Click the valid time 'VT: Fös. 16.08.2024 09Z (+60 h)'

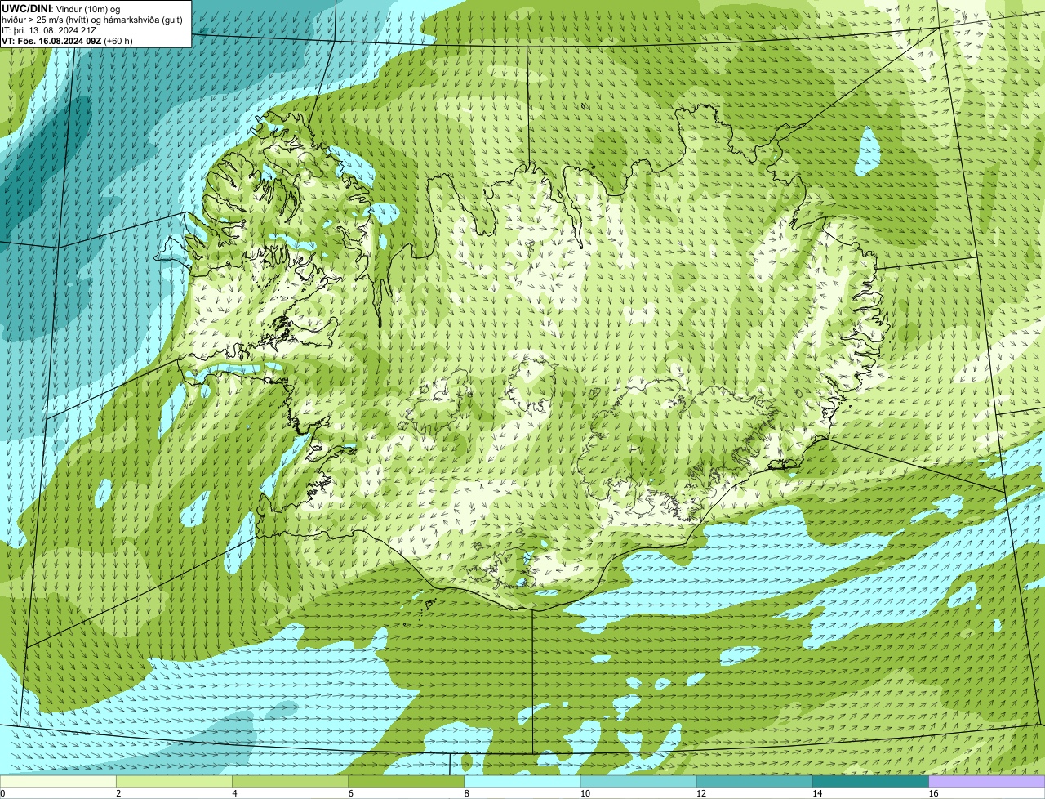pyautogui.click(x=67, y=41)
